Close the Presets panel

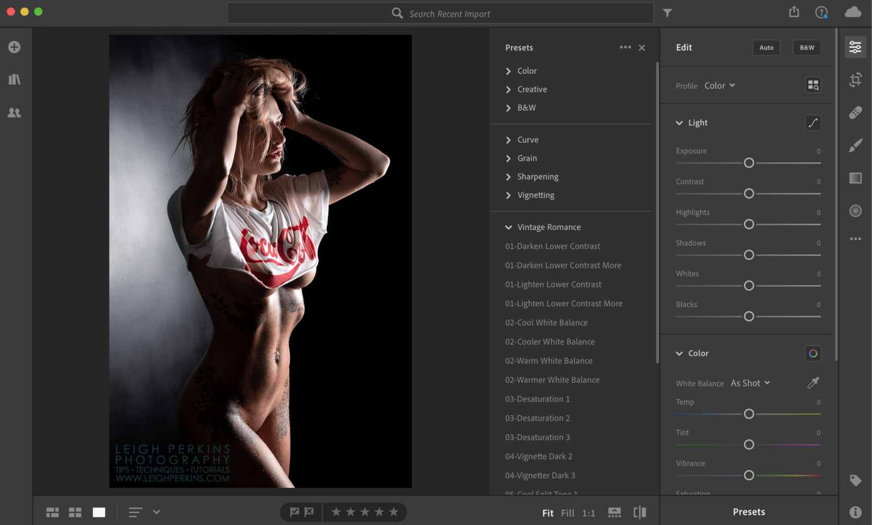[x=642, y=48]
